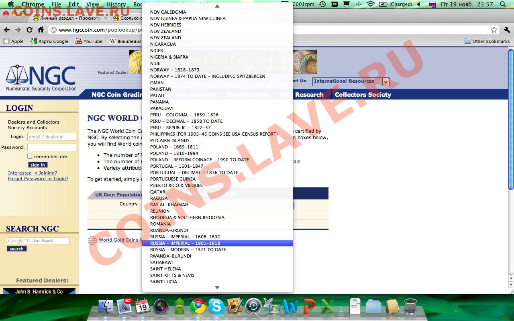Image resolution: width=514 pixels, height=321 pixels.
Task: Pick ROMANIA from the country list
Action: pyautogui.click(x=217, y=224)
